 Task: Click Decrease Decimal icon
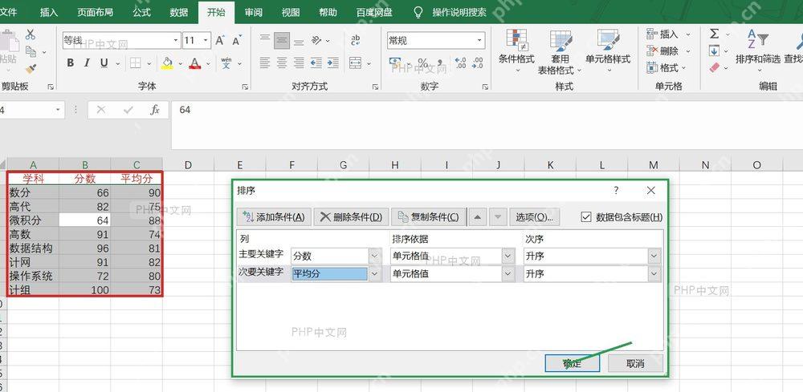click(x=477, y=63)
